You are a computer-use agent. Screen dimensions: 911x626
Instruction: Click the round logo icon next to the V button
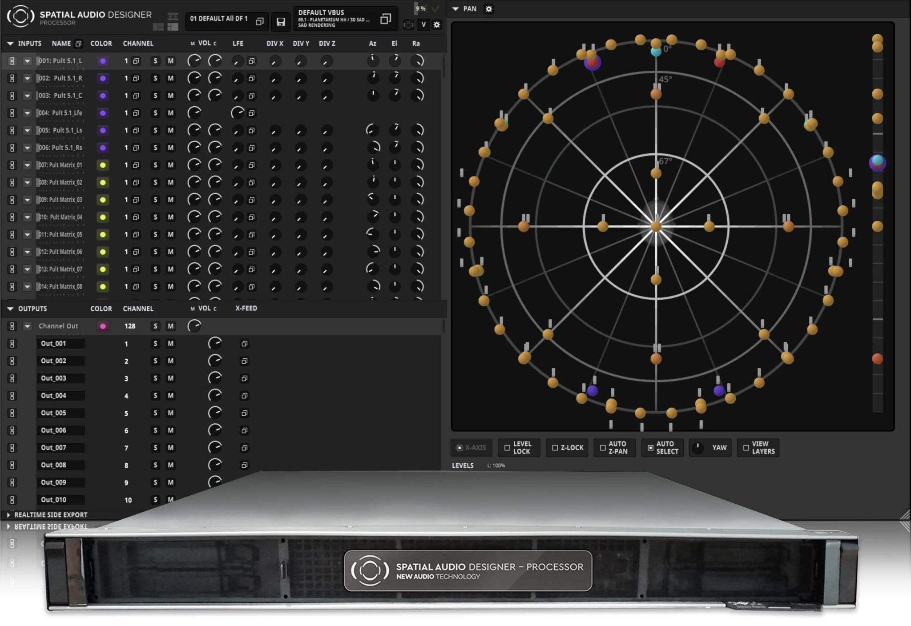[x=408, y=25]
